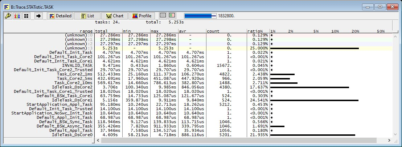402x147 pixels.
Task: Open the trace List view
Action: [x=87, y=16]
